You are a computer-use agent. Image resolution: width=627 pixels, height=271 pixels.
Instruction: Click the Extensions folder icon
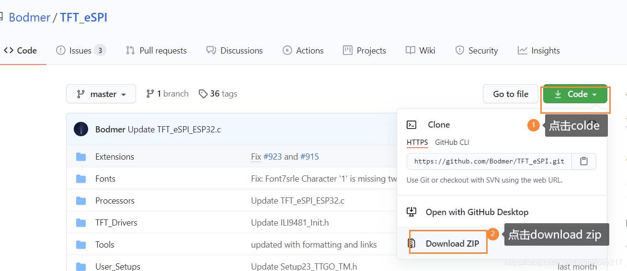coord(81,157)
